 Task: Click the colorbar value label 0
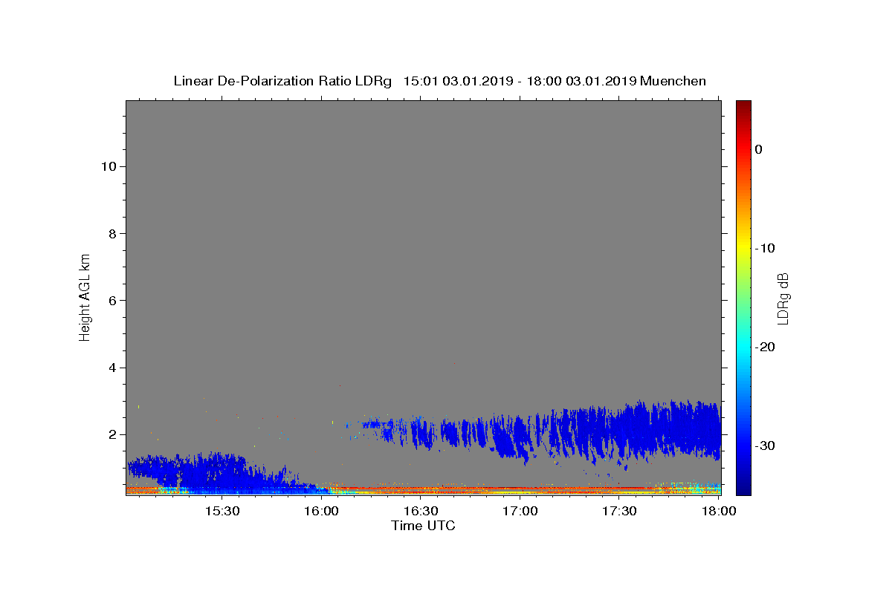pyautogui.click(x=759, y=149)
